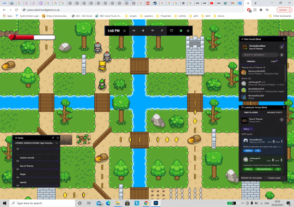Switch to the Manage Posts tab
Screen dimensions: 294x207
(274, 113)
